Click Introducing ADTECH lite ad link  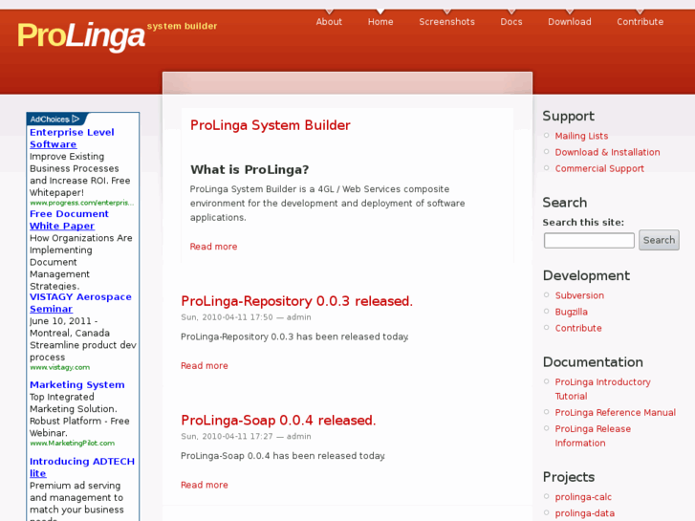82,467
